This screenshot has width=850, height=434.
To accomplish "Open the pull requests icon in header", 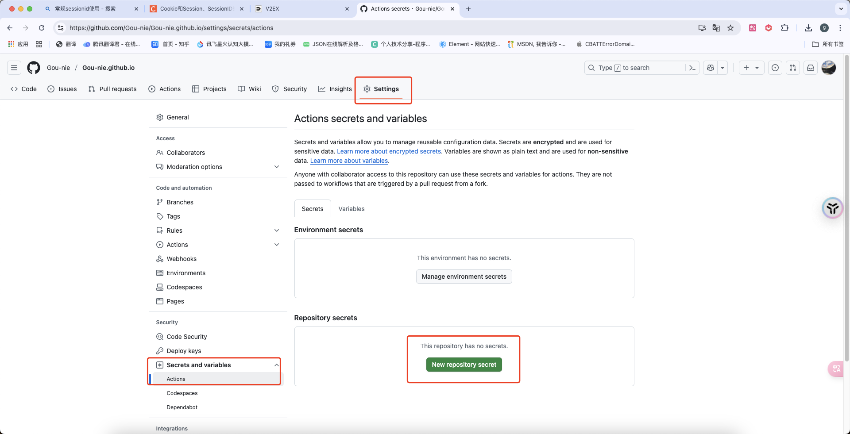I will 793,68.
